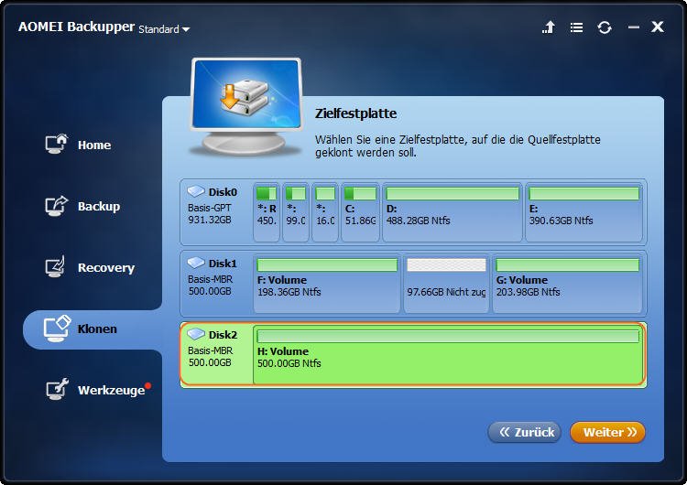The width and height of the screenshot is (687, 485).
Task: Select Disk0 as target disk
Action: [x=215, y=212]
